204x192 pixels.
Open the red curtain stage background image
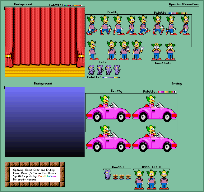tap(44, 42)
